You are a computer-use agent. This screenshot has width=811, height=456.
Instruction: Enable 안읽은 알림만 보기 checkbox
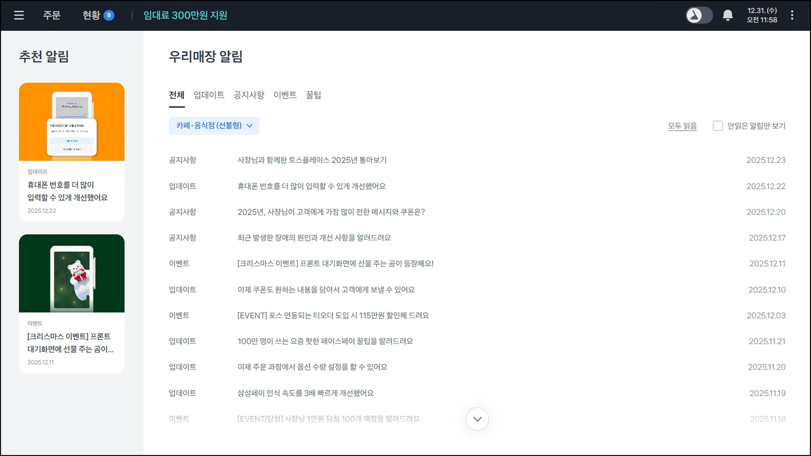[x=718, y=126]
